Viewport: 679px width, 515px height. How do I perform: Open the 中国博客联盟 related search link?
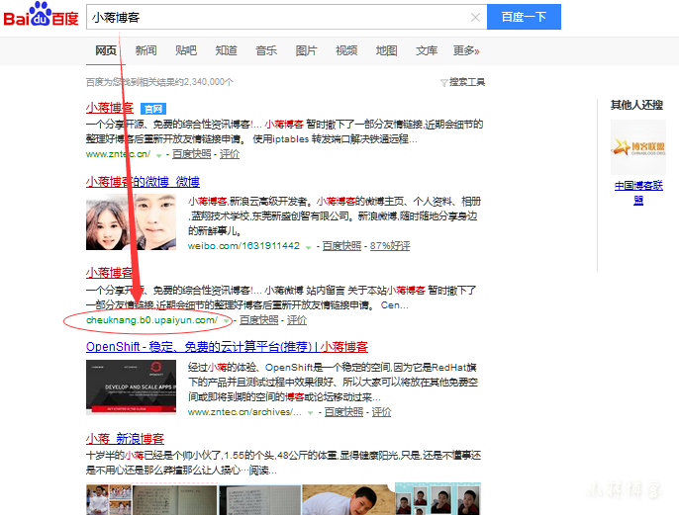point(638,193)
